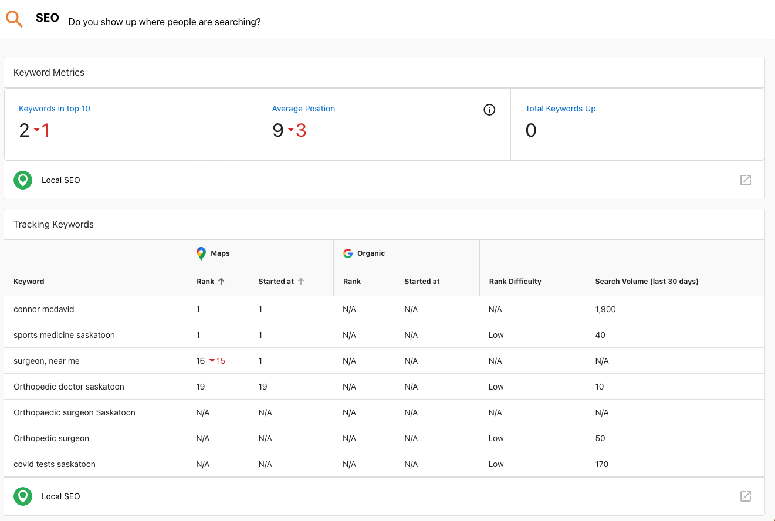This screenshot has width=775, height=521.
Task: Click the orange SEO magnifying glass icon
Action: [x=15, y=19]
